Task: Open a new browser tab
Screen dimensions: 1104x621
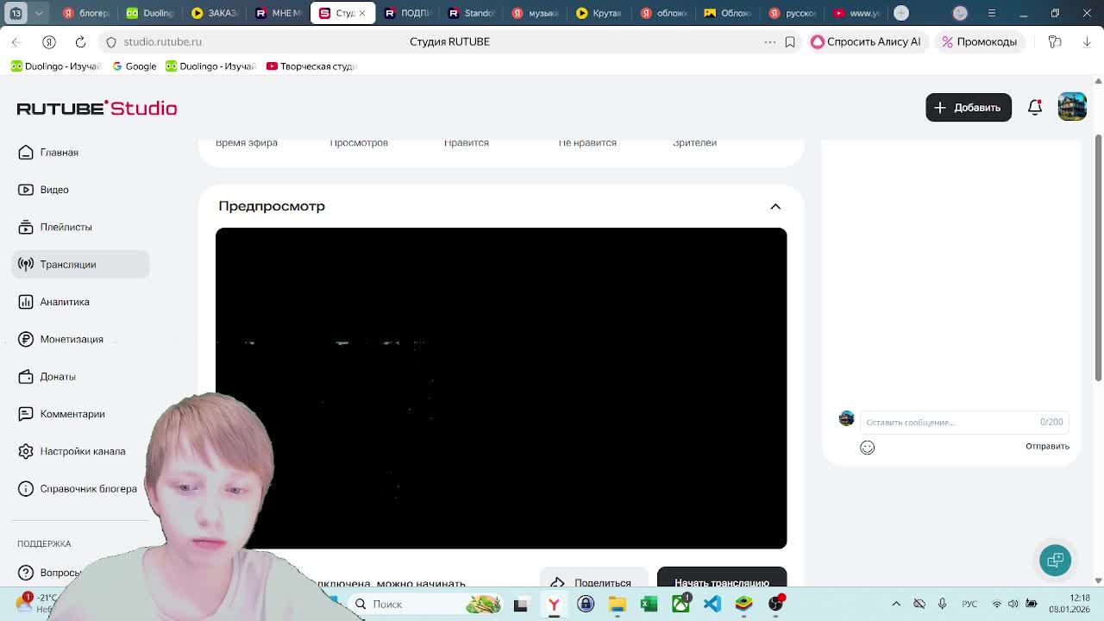Action: (901, 13)
